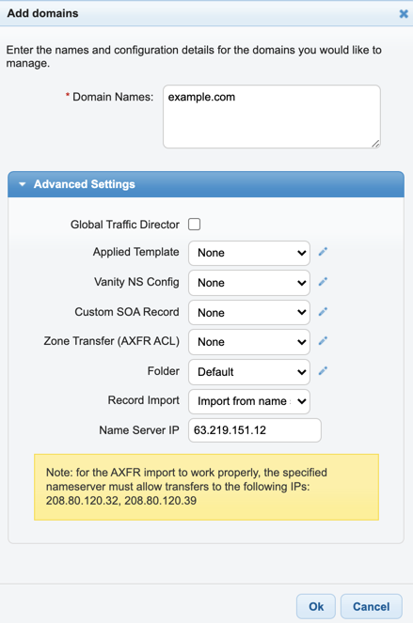Enable Global Traffic Director checkbox

194,224
